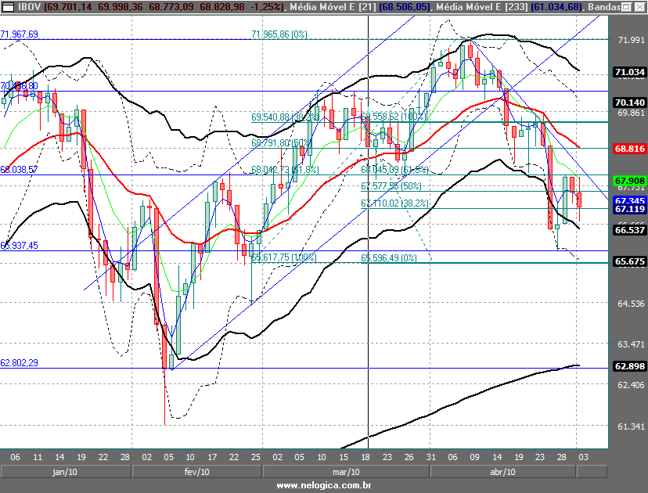
Task: Select the 68.038,57 horizontal line label
Action: coord(19,170)
